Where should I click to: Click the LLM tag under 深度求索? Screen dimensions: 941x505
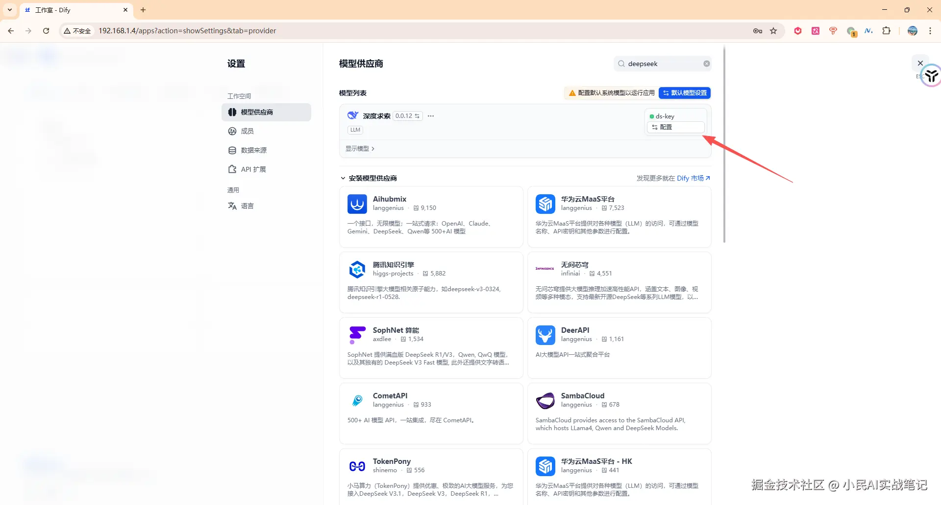pyautogui.click(x=355, y=130)
